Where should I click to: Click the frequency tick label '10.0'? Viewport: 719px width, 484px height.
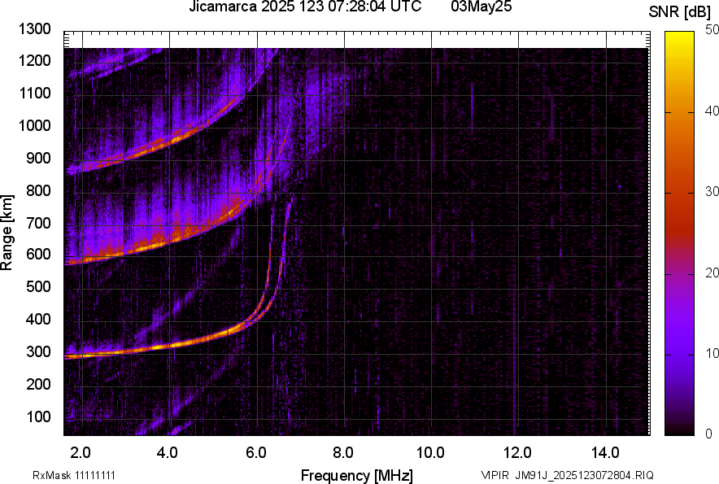(430, 453)
